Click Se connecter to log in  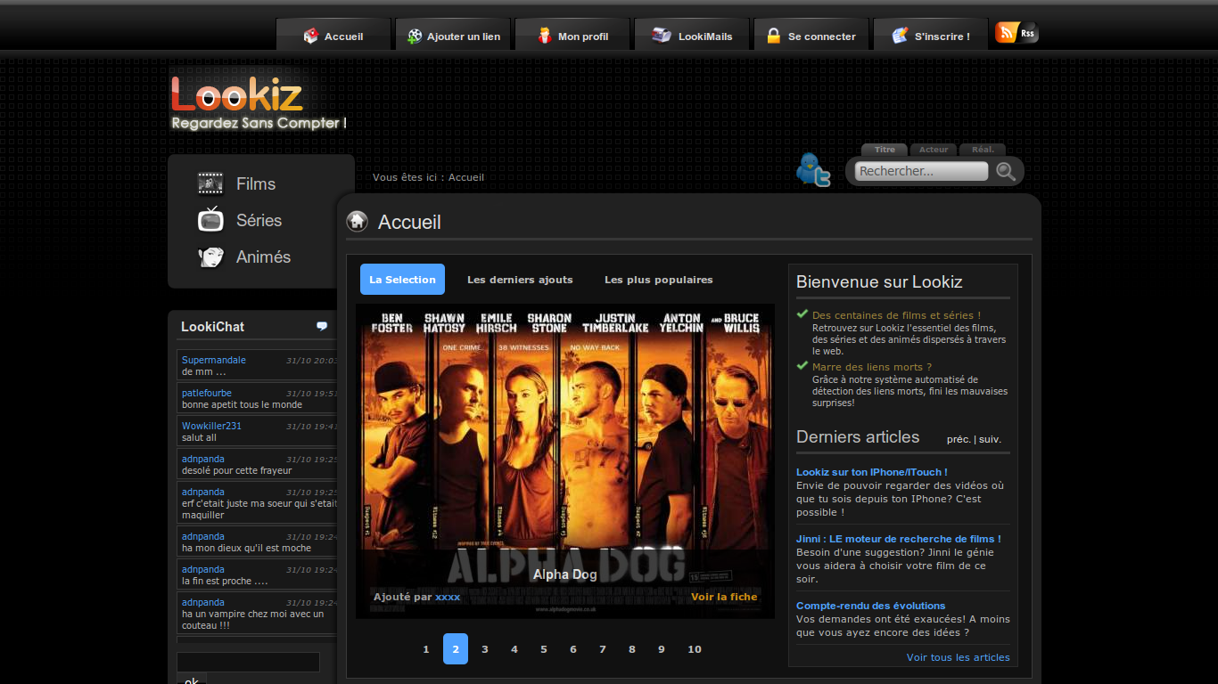tap(811, 36)
